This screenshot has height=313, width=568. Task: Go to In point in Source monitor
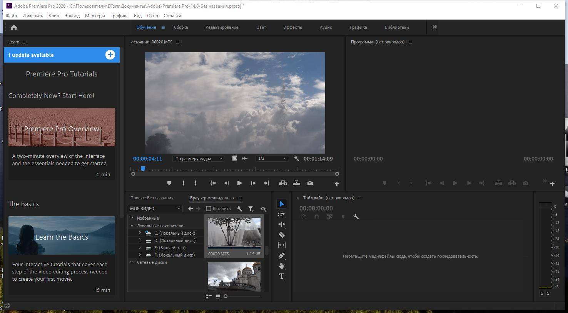213,183
